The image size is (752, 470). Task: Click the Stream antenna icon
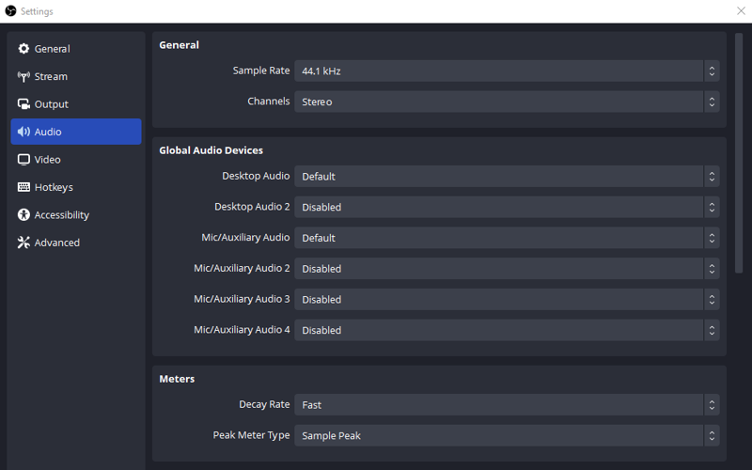[23, 76]
